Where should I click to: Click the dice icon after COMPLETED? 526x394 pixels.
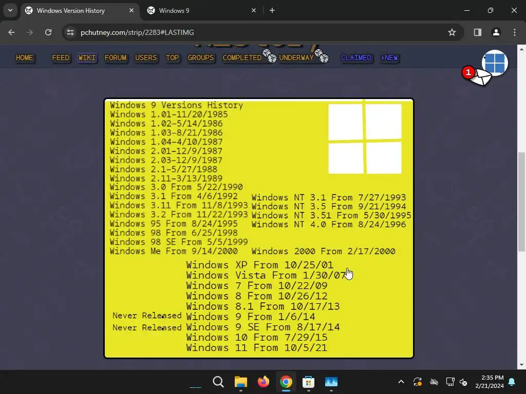[x=270, y=56]
